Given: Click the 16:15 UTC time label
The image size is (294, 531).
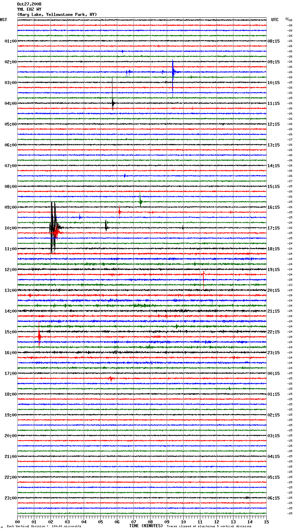Looking at the screenshot, I should coord(274,207).
